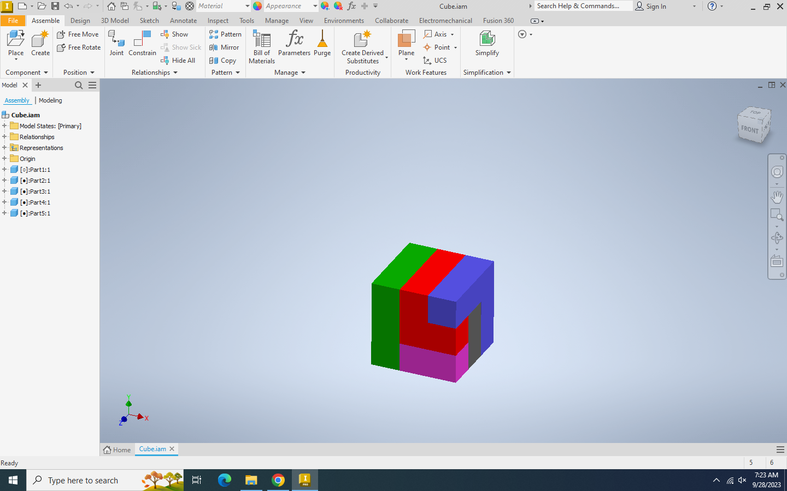The image size is (787, 491).
Task: Open the Appearance dropdown
Action: pyautogui.click(x=315, y=6)
